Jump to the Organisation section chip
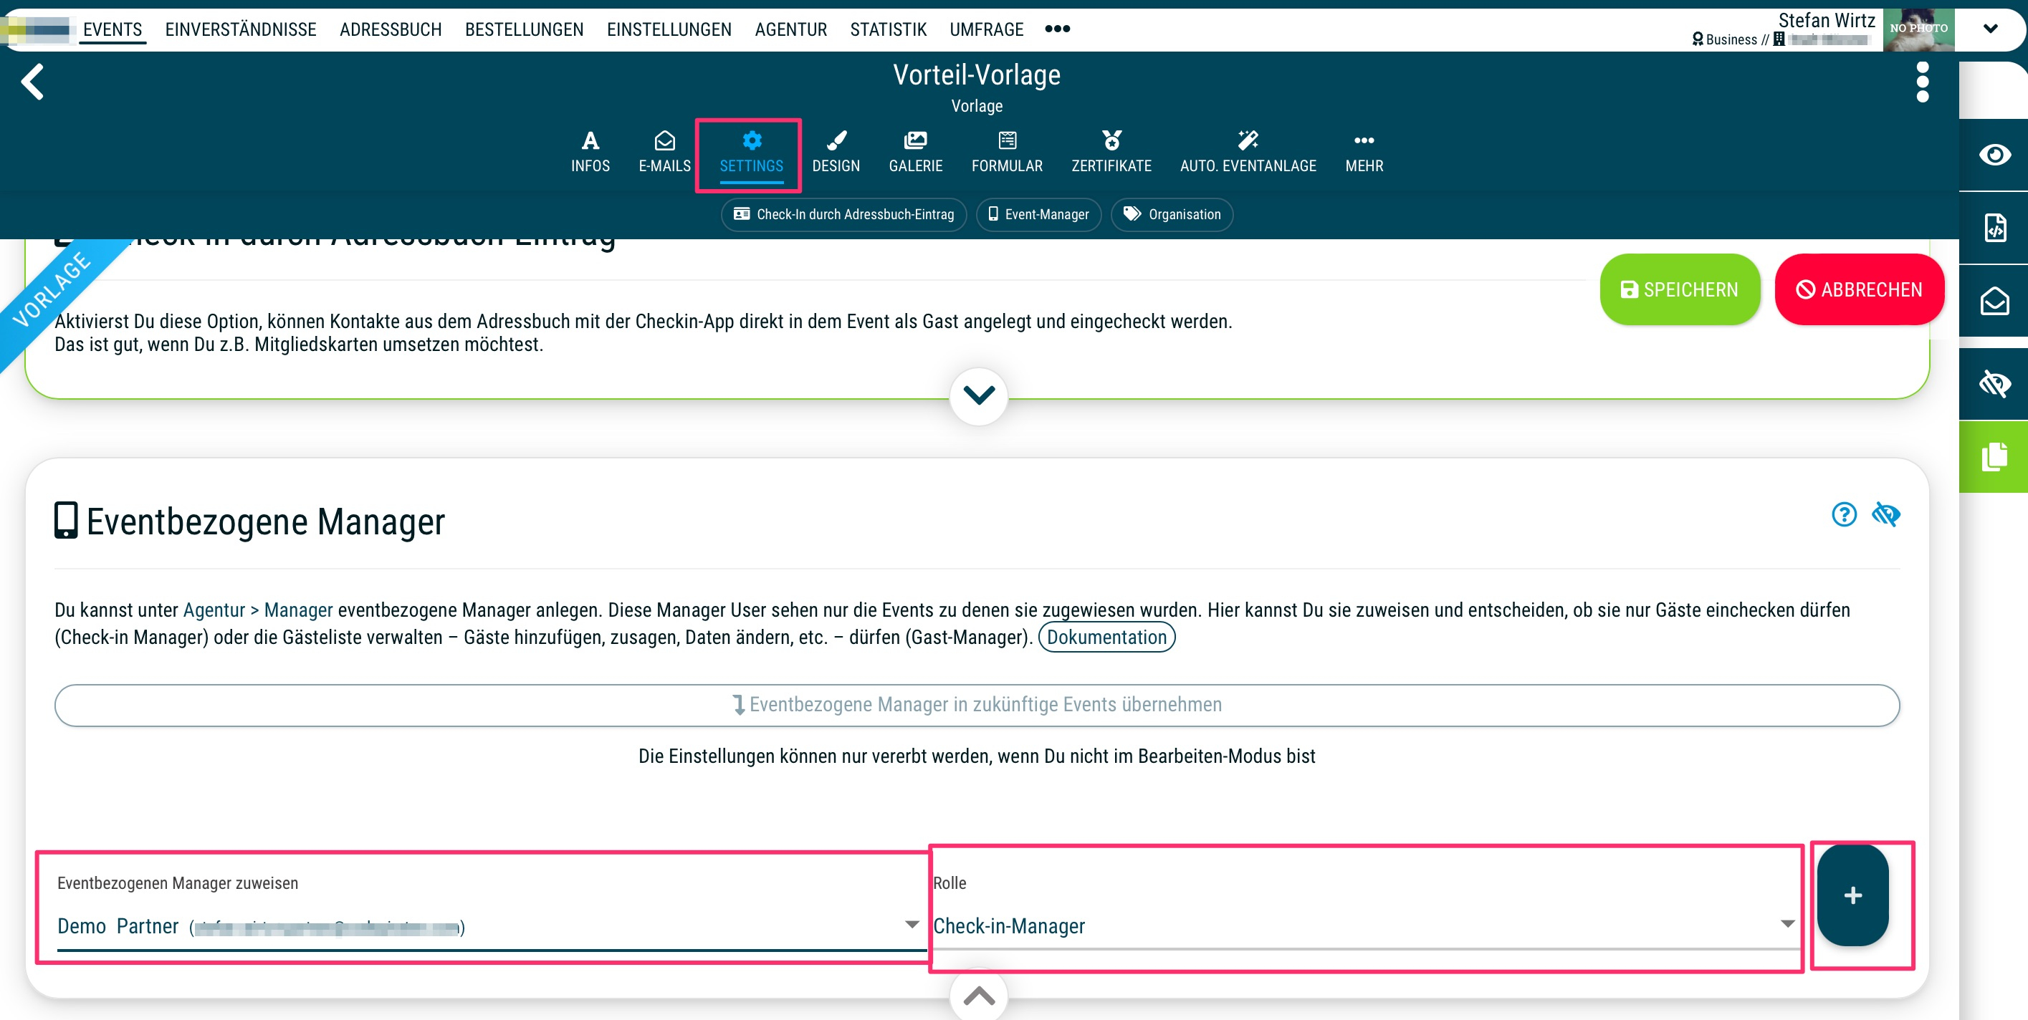Viewport: 2028px width, 1020px height. pyautogui.click(x=1172, y=214)
